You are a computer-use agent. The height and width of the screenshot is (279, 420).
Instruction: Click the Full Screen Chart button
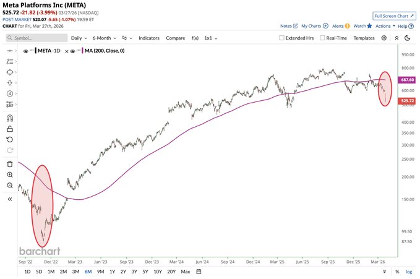[x=394, y=14]
